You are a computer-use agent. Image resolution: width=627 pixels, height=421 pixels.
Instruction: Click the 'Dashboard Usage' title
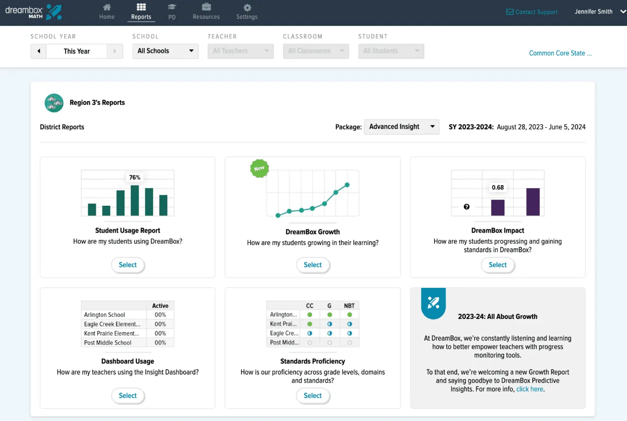(128, 362)
